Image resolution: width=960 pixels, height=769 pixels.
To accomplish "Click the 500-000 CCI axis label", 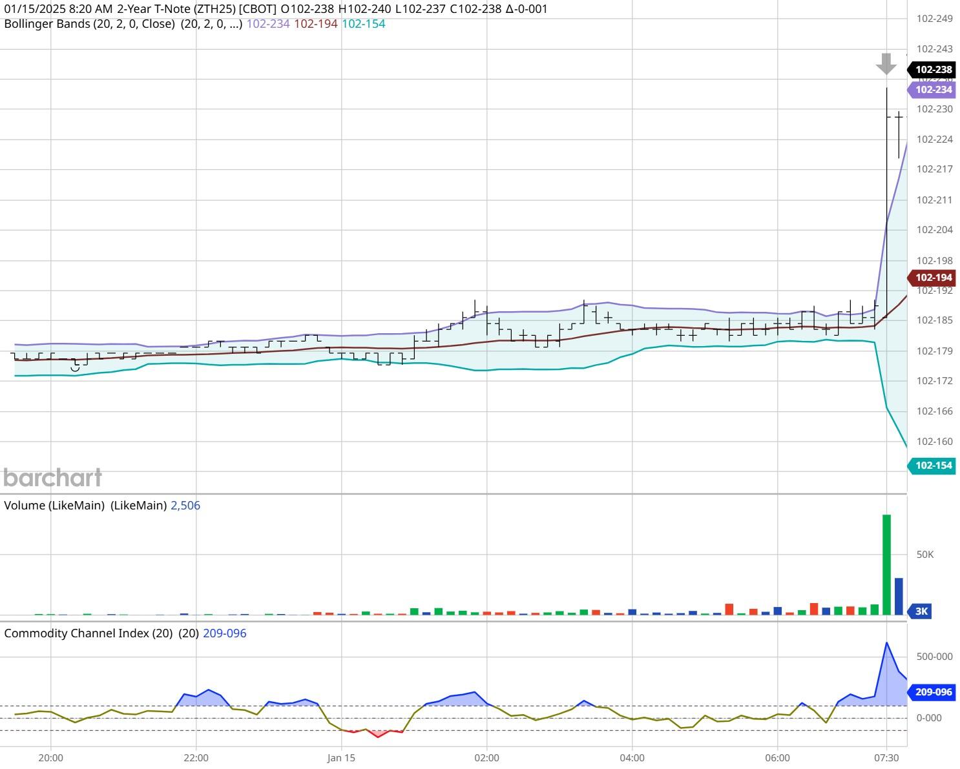I will (x=935, y=657).
